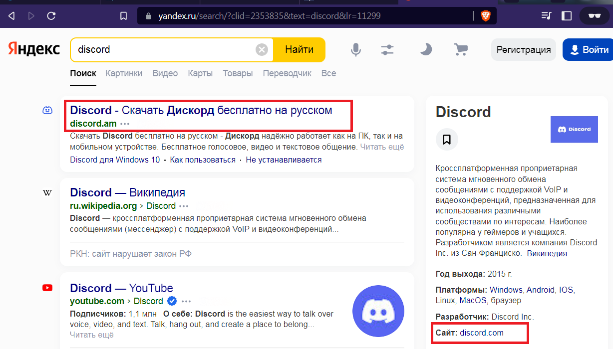This screenshot has width=613, height=349.
Task: Click 'Разработчик: Discord Inc.' text
Action: [485, 317]
